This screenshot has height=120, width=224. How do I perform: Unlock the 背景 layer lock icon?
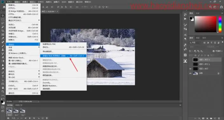pos(218,73)
